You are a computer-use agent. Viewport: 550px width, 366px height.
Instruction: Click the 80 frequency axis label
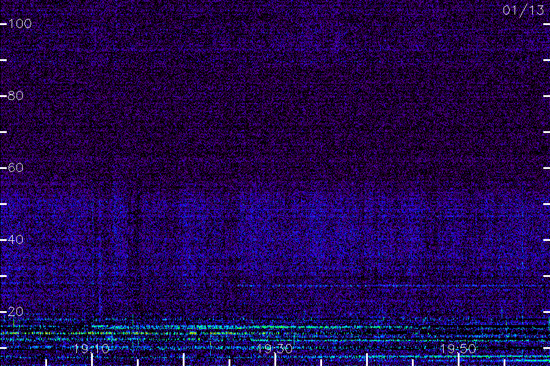pyautogui.click(x=16, y=96)
